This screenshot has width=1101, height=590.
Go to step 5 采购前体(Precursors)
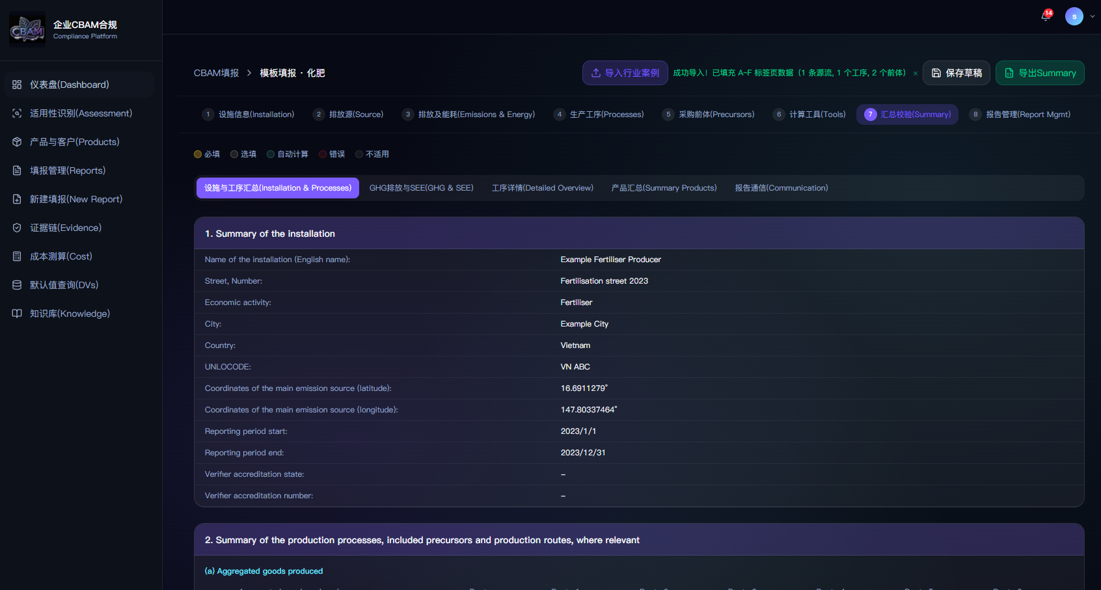click(709, 114)
